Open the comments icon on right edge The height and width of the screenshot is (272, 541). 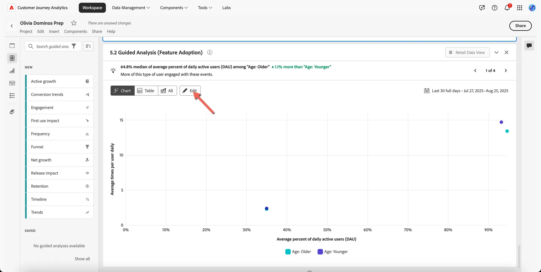[529, 46]
